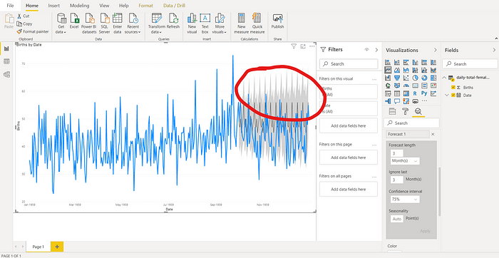Viewport: 499px width, 258px height.
Task: Uncheck the Births field checkbox
Action: (453, 88)
